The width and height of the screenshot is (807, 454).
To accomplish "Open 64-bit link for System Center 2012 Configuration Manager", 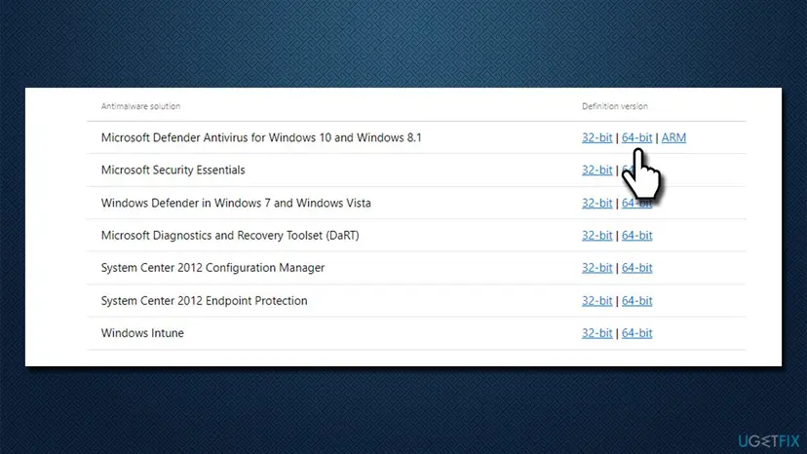I will [636, 268].
